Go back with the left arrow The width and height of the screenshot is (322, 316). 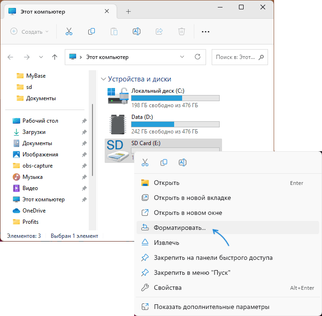10,57
